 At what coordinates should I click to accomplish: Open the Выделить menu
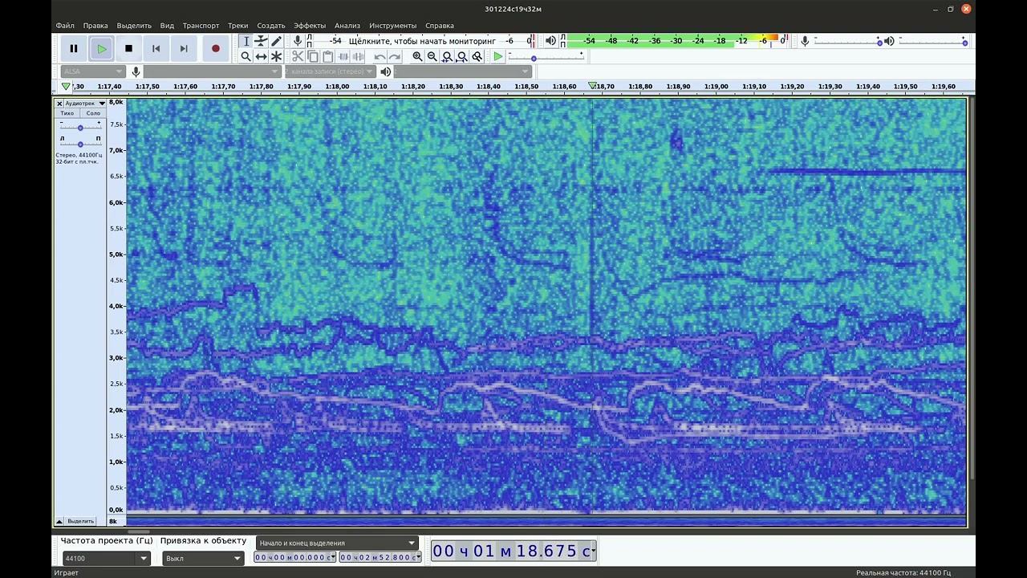pyautogui.click(x=134, y=26)
